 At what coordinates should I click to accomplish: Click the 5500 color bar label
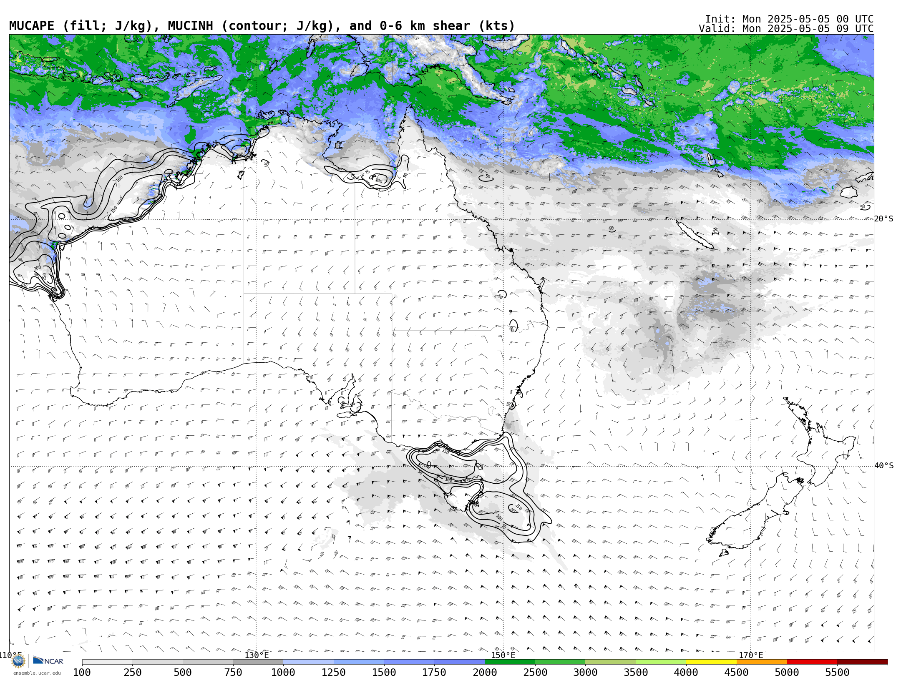tap(837, 672)
